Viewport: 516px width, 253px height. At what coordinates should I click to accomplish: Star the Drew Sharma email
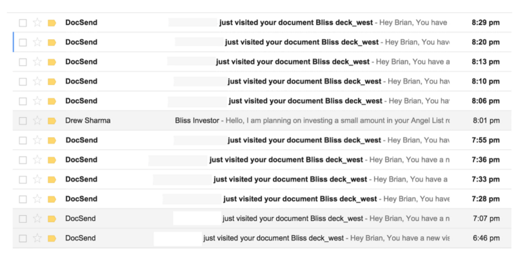coord(37,120)
